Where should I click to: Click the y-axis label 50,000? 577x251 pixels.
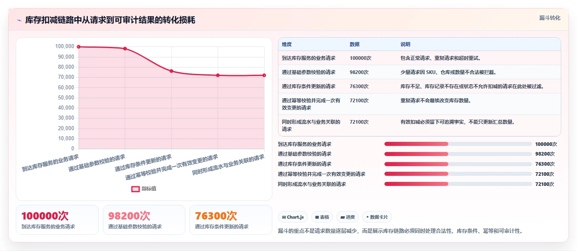coord(66,98)
